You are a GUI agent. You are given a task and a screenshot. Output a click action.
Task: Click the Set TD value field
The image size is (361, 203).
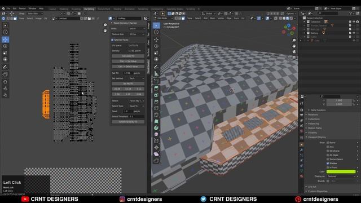click(x=127, y=73)
